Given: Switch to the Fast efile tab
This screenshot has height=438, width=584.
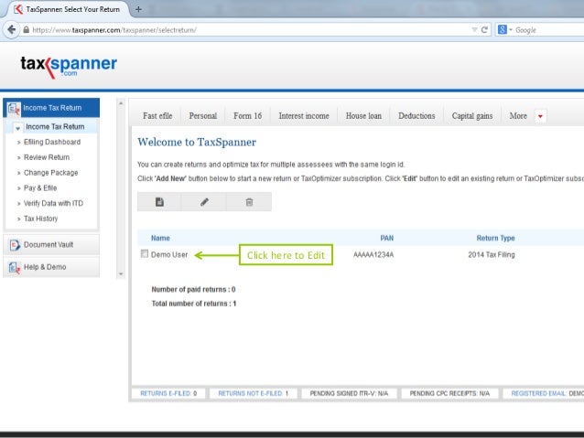Looking at the screenshot, I should (157, 116).
